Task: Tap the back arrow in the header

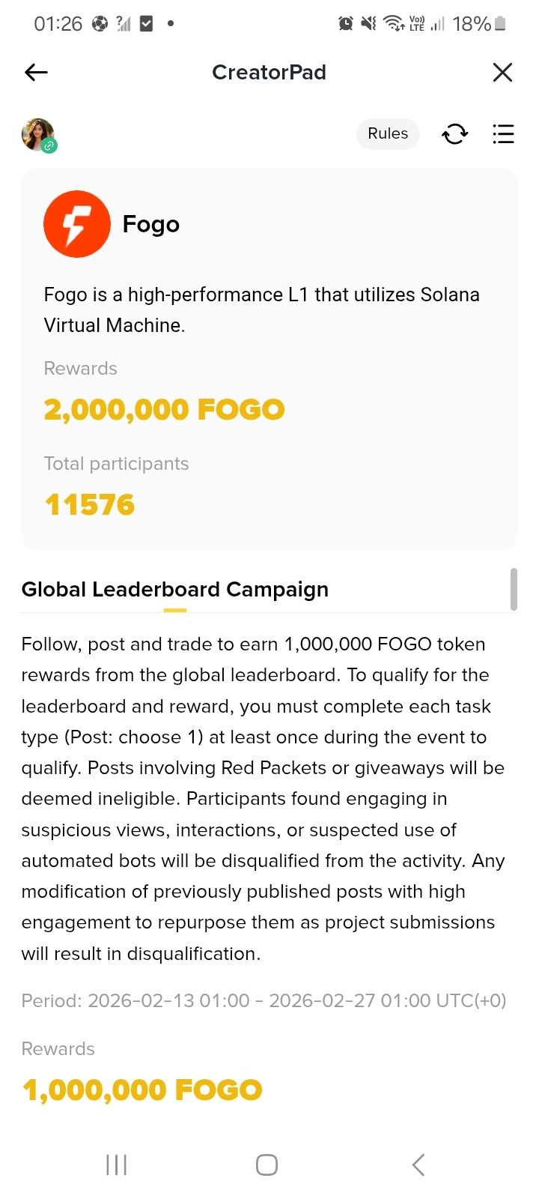Action: pos(36,72)
